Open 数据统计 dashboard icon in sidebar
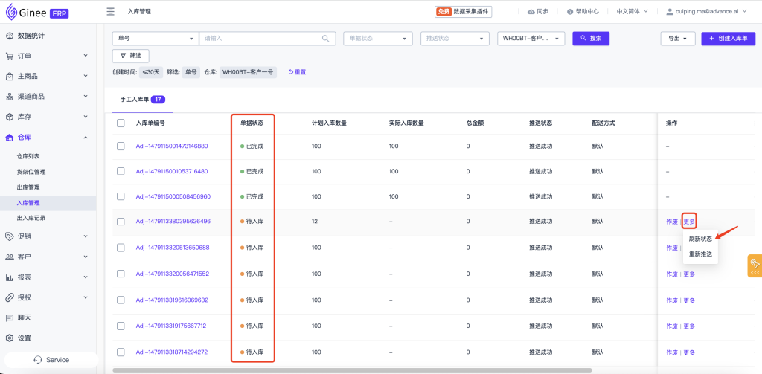This screenshot has height=374, width=762. pyautogui.click(x=10, y=36)
